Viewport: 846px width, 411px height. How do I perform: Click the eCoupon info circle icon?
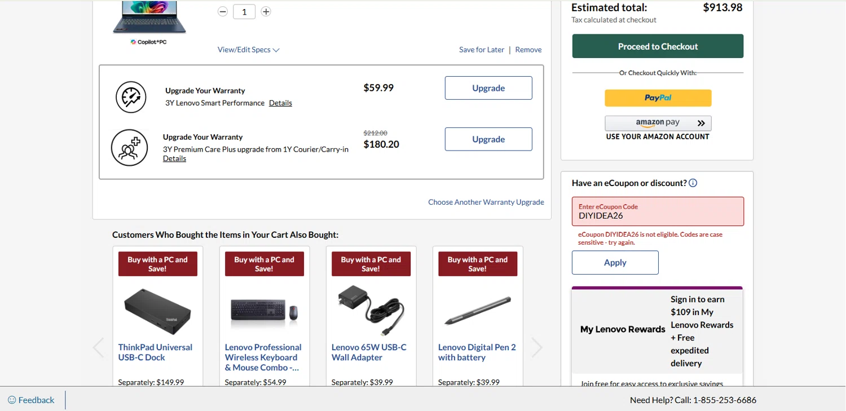pos(693,183)
